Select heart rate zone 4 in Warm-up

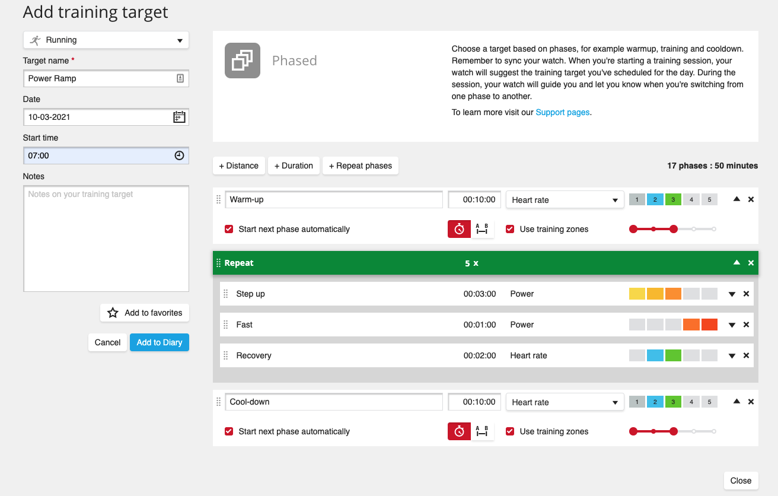tap(691, 200)
